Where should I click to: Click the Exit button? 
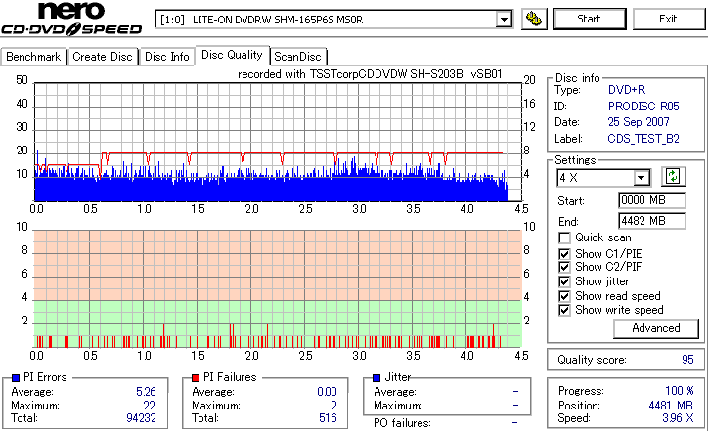(668, 19)
